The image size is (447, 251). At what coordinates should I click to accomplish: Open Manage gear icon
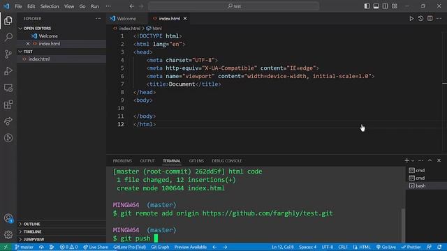(x=8, y=234)
